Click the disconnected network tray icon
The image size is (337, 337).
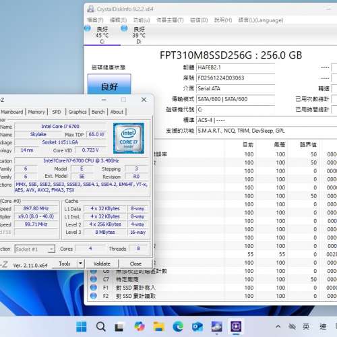click(292, 326)
